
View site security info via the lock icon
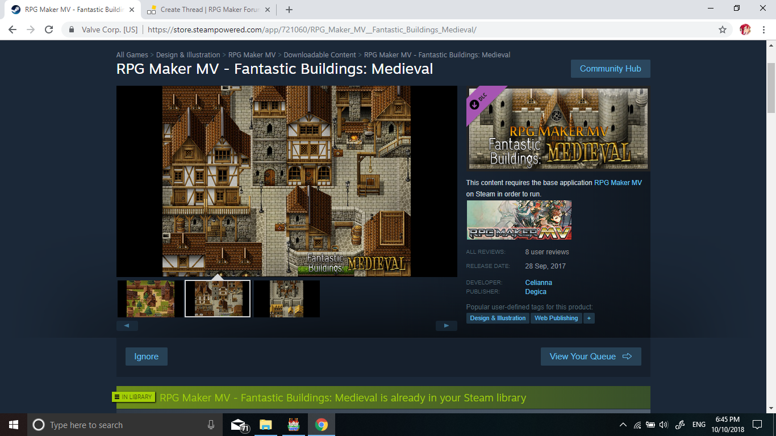pyautogui.click(x=72, y=30)
